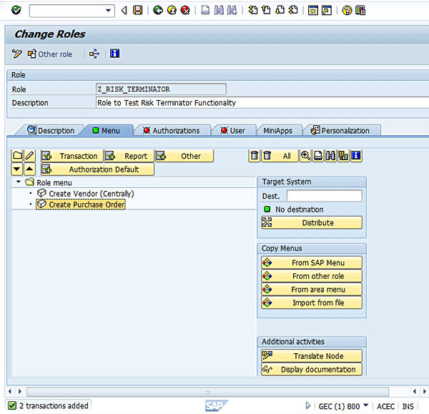Viewport: 429px width, 414px height.
Task: Click the first Delete trash icon
Action: (255, 156)
